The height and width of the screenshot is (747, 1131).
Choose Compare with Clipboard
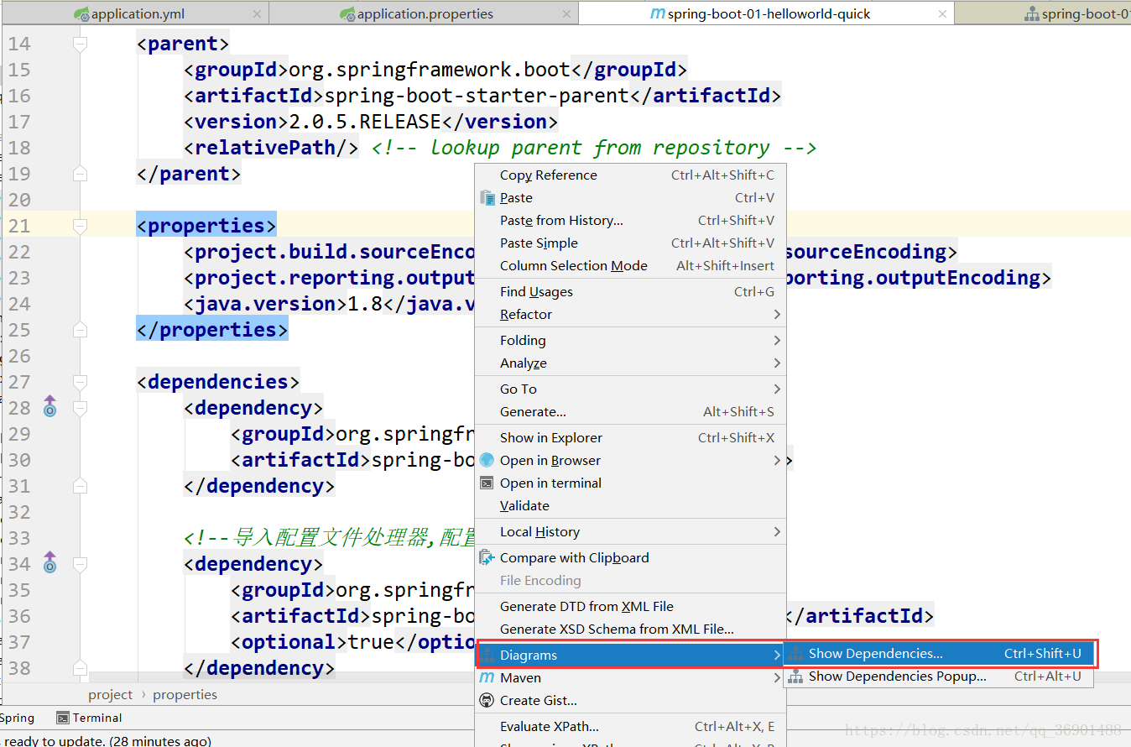(x=630, y=558)
